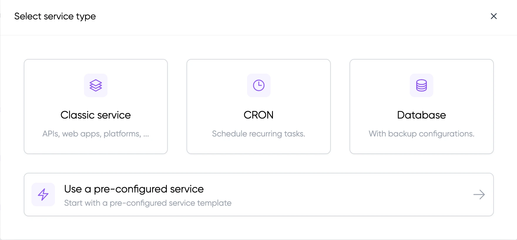Click "Schedule recurring tasks." description
The width and height of the screenshot is (517, 240).
258,134
